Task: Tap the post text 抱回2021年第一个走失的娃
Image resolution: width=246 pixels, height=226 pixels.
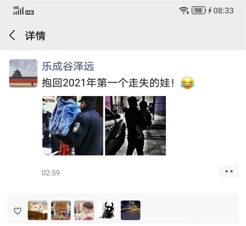Action: pyautogui.click(x=108, y=83)
